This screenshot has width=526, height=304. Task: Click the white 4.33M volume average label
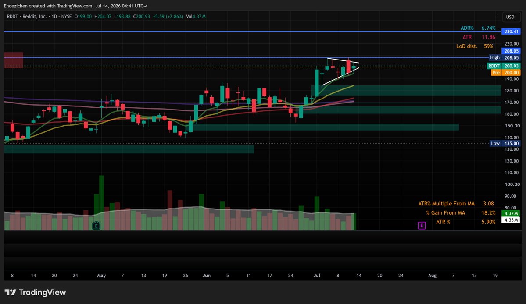(511, 220)
